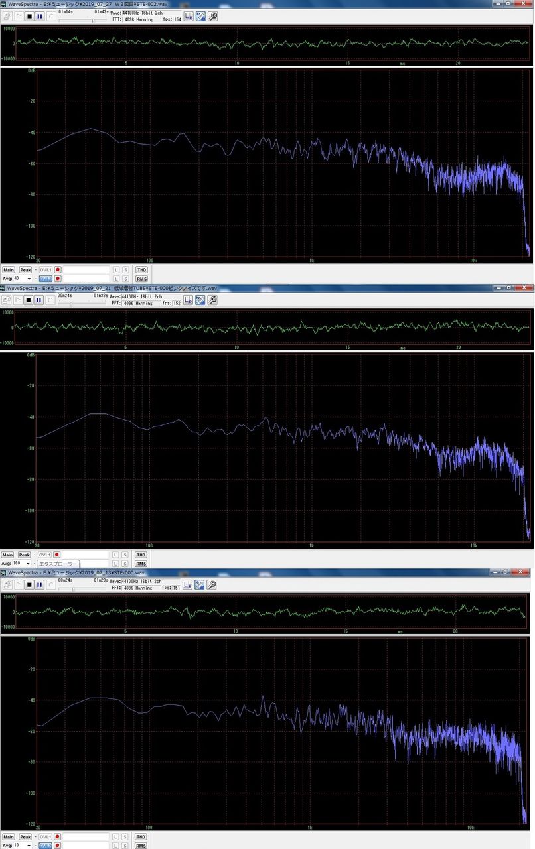The image size is (535, 849).
Task: Record button in middle 2019_07_21 window toolbar
Action: 50,300
